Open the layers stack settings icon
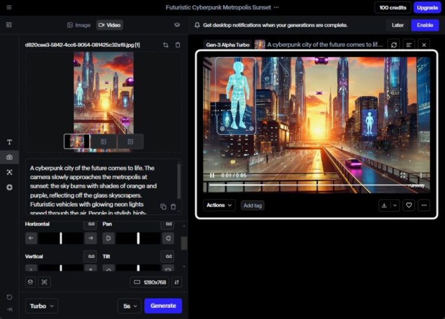Image resolution: width=445 pixels, height=319 pixels. [x=30, y=282]
